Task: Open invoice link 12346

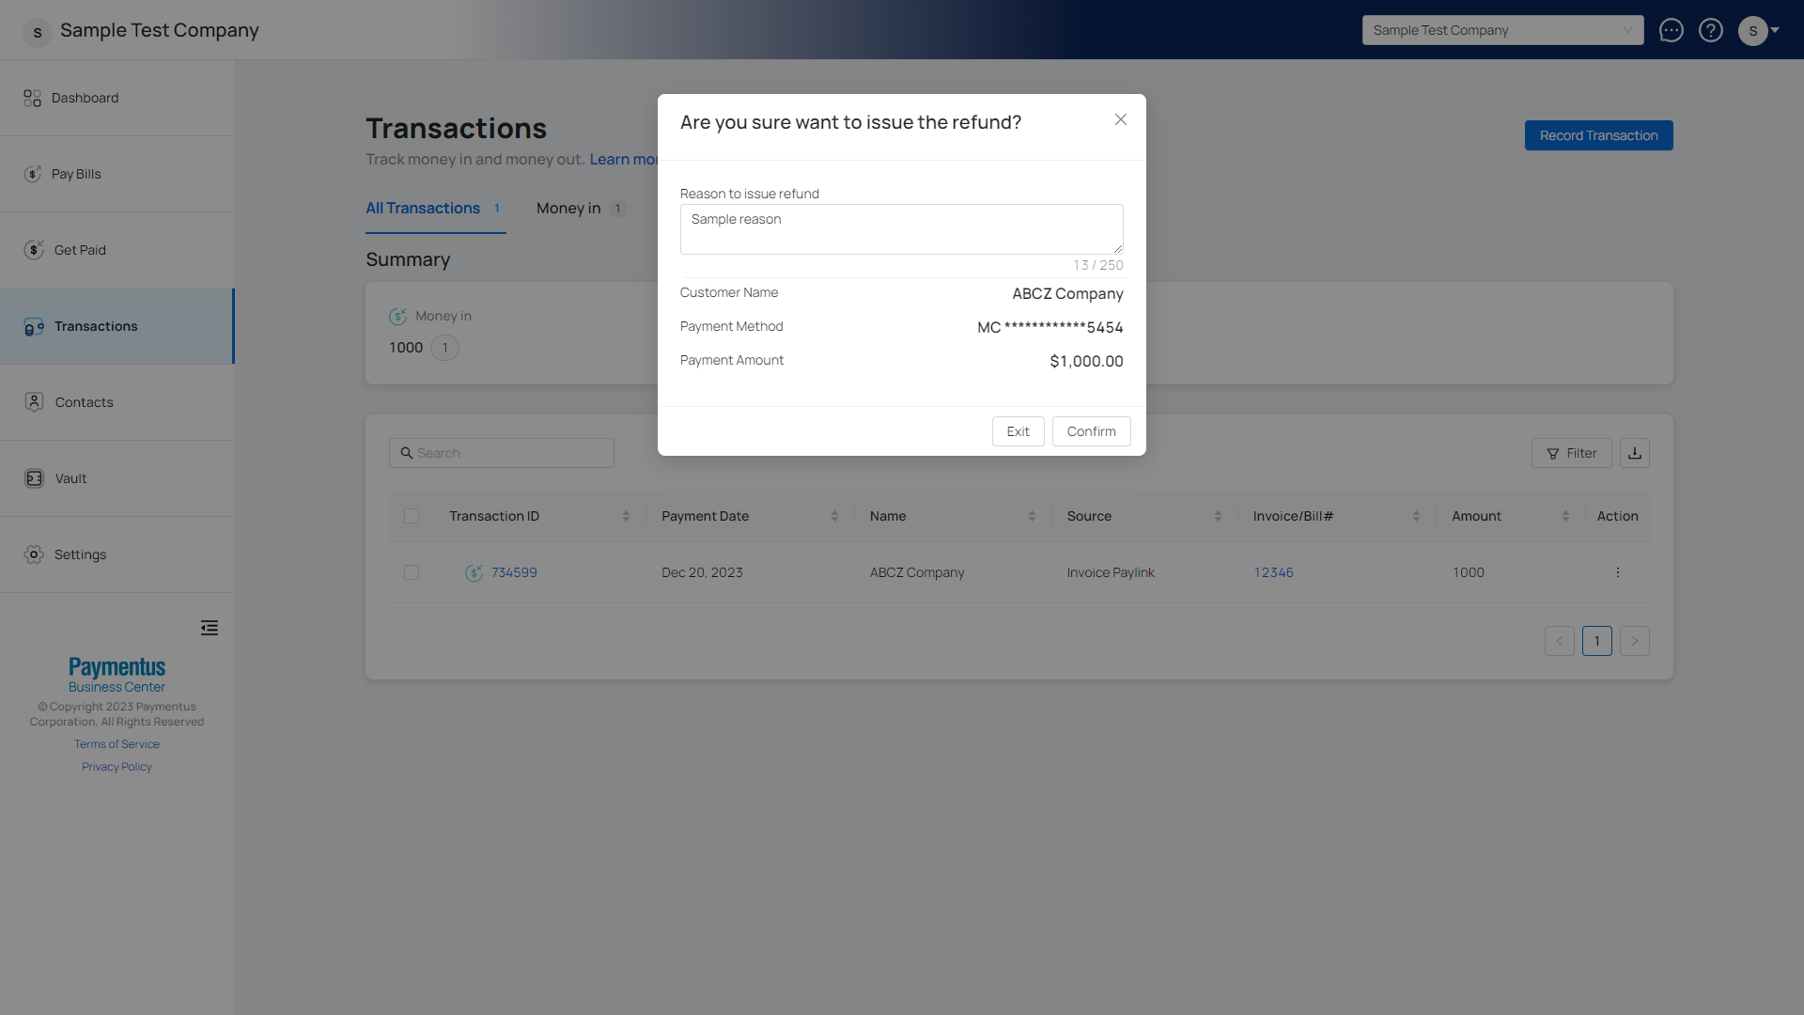Action: 1273,572
